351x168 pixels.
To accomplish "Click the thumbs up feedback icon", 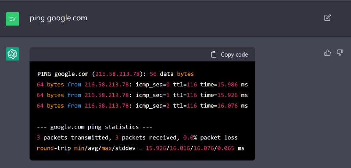I will (x=327, y=53).
